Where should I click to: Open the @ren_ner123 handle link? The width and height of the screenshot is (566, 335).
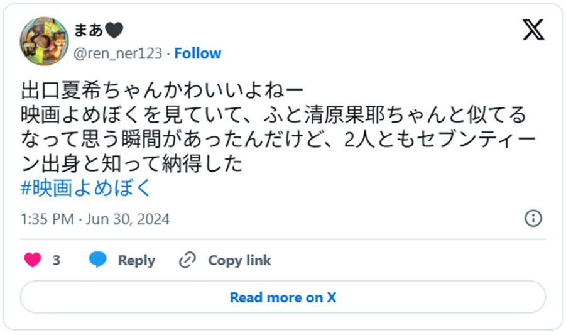pos(118,53)
